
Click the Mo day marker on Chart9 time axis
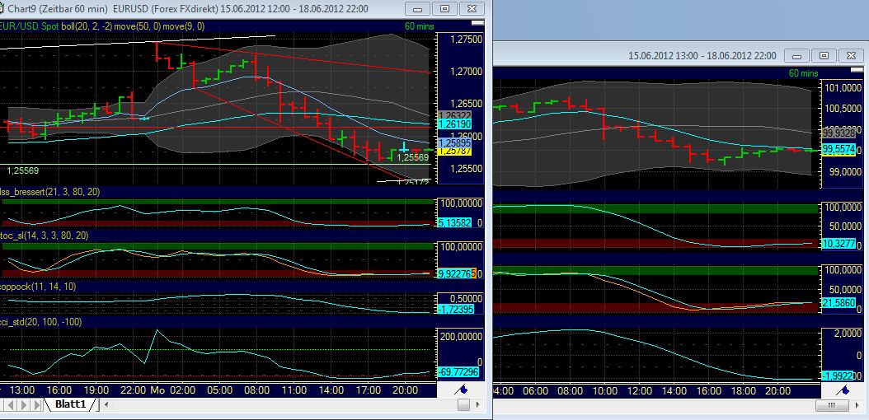pyautogui.click(x=157, y=390)
